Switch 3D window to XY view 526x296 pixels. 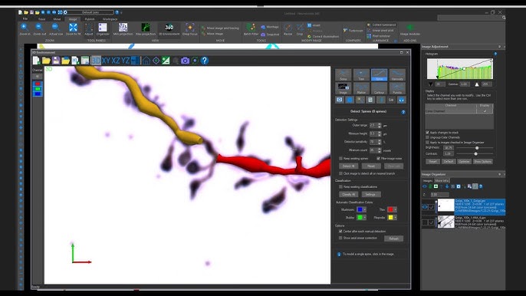[106, 61]
